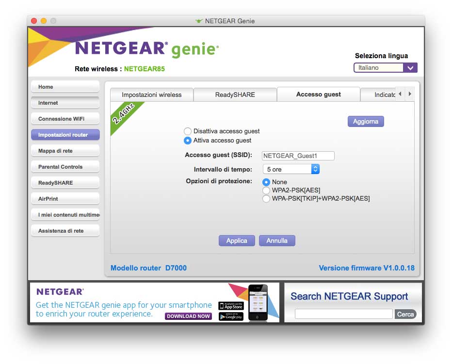Open Assistenza di rete in the sidebar

65,231
